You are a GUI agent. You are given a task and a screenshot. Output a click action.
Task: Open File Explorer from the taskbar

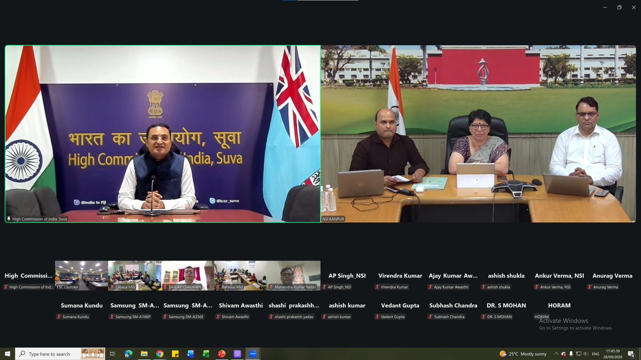144,354
